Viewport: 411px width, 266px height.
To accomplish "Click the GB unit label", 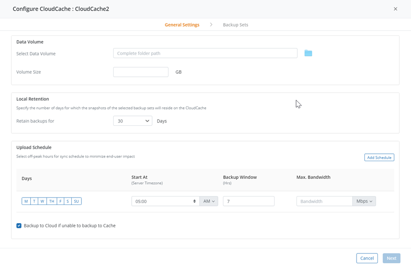I will pyautogui.click(x=178, y=72).
